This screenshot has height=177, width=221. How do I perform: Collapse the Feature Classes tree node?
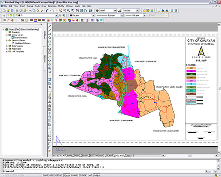(7, 40)
